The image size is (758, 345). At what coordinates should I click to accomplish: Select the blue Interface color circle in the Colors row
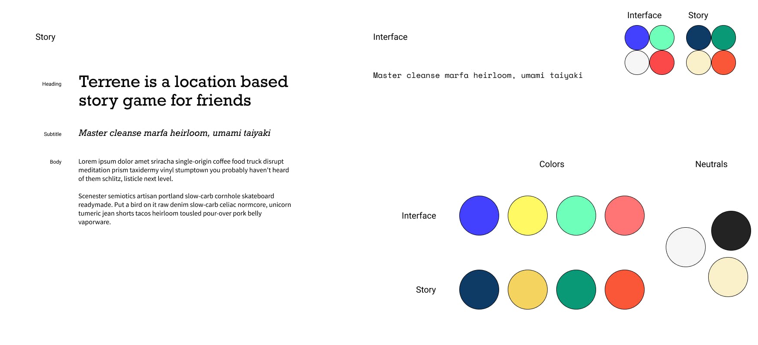[x=479, y=216]
